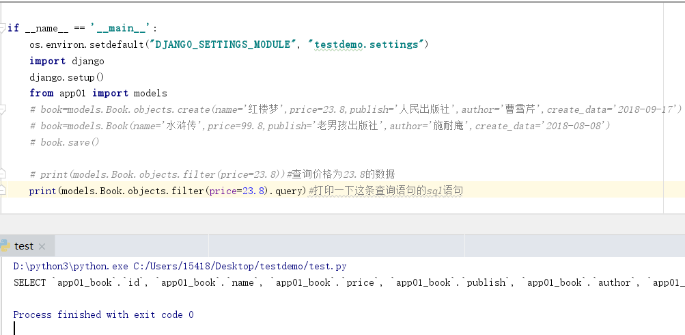The height and width of the screenshot is (335, 685).
Task: Click the commented 水浒传 Book line
Action: tap(320, 126)
